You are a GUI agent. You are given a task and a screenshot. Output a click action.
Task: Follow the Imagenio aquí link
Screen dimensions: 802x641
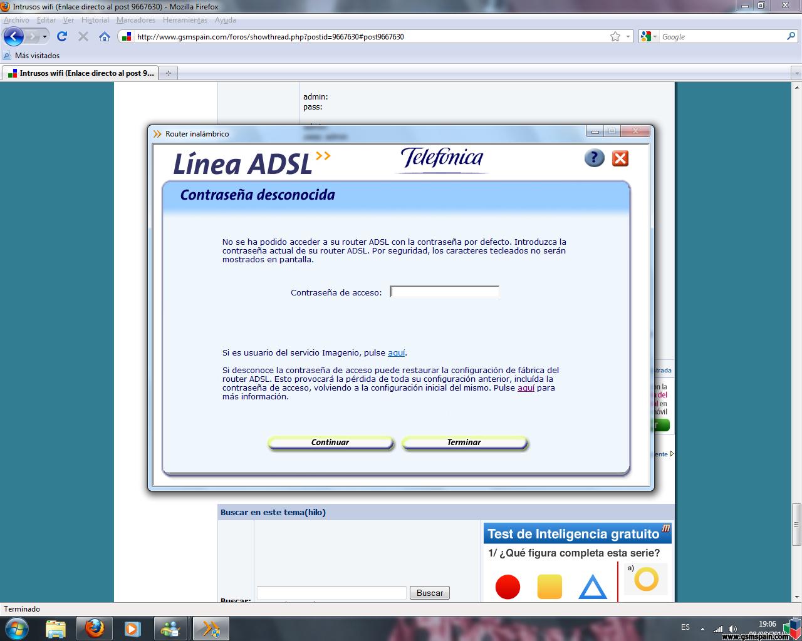click(397, 352)
